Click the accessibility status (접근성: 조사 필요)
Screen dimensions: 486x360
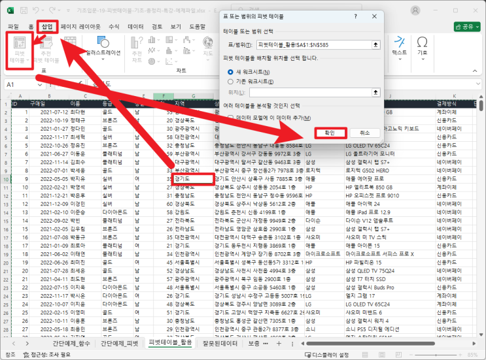47,355
